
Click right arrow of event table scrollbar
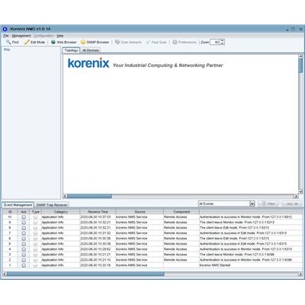(300, 274)
